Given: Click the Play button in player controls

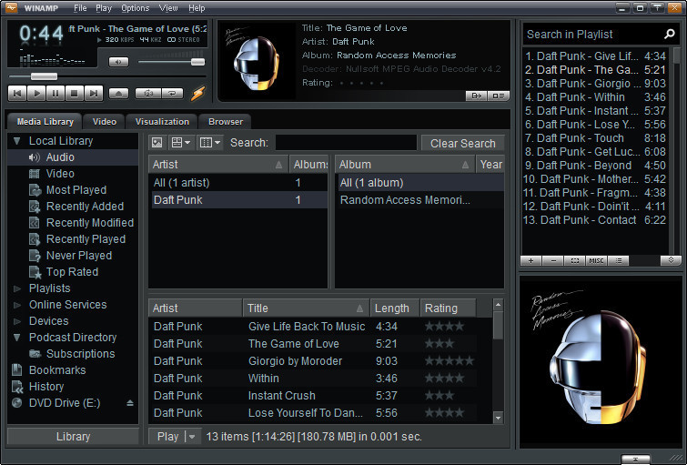Looking at the screenshot, I should 36,93.
